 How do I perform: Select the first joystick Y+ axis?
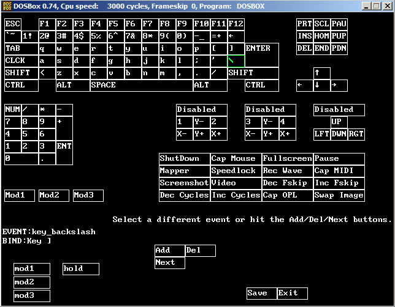point(202,134)
